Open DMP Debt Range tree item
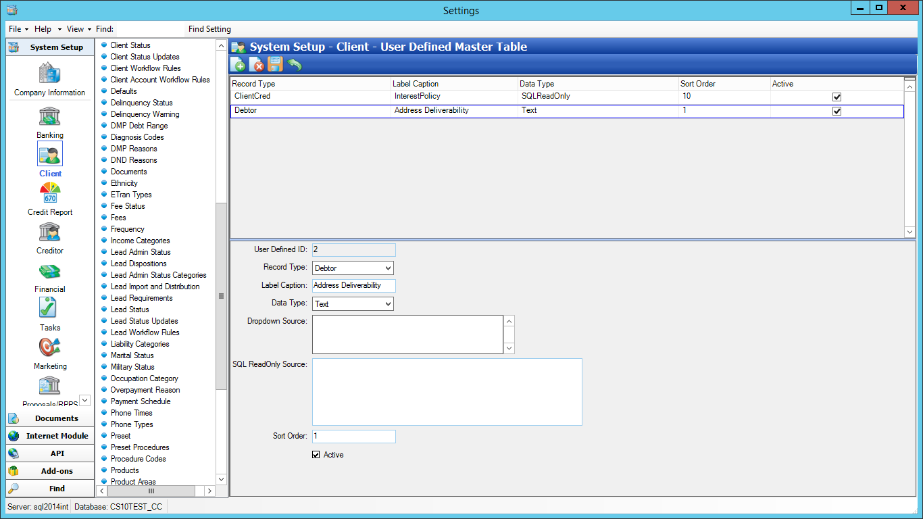The width and height of the screenshot is (923, 519). pyautogui.click(x=139, y=126)
